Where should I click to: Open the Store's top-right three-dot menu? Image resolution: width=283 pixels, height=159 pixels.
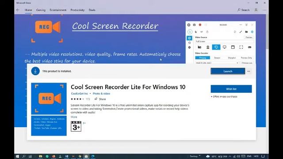point(264,10)
